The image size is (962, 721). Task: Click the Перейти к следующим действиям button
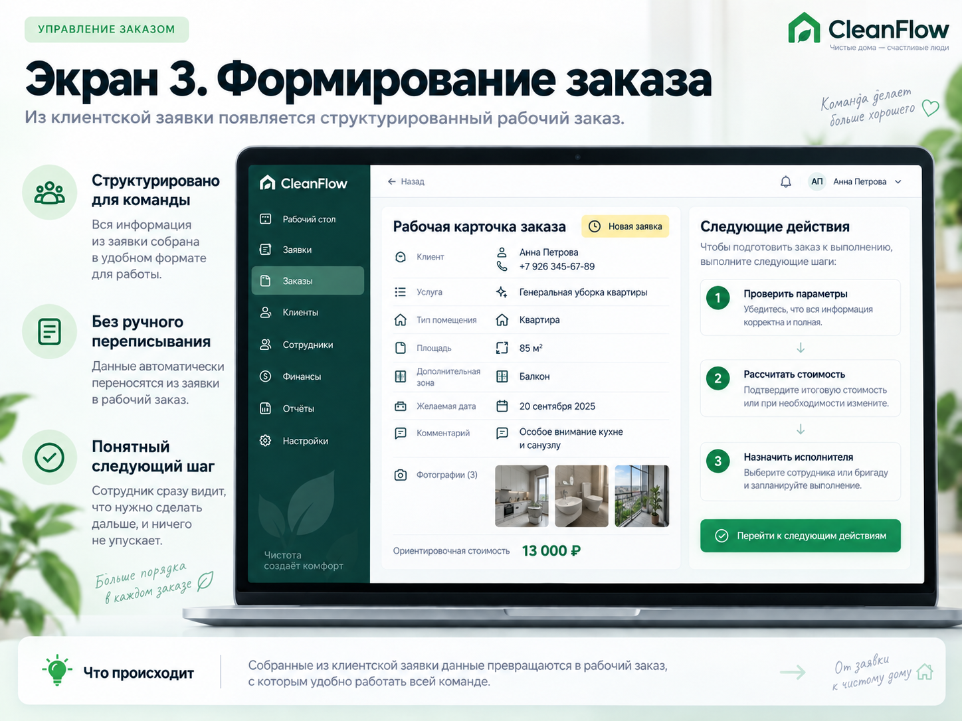click(801, 536)
